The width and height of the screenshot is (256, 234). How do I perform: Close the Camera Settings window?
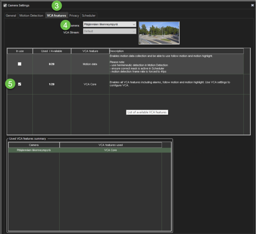pos(252,5)
